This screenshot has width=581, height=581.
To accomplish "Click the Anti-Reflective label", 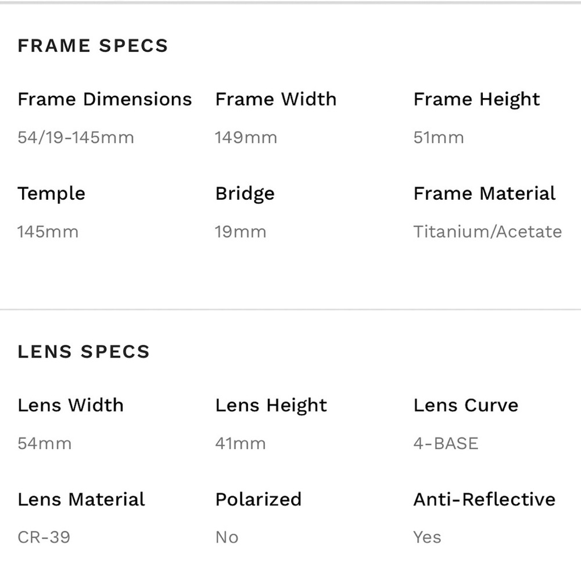I will coord(485,499).
